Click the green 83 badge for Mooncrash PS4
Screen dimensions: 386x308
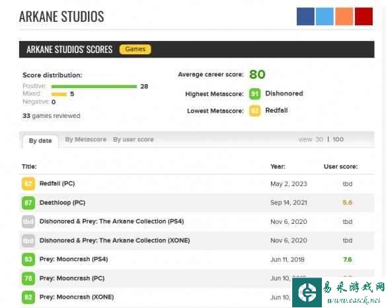(x=28, y=260)
